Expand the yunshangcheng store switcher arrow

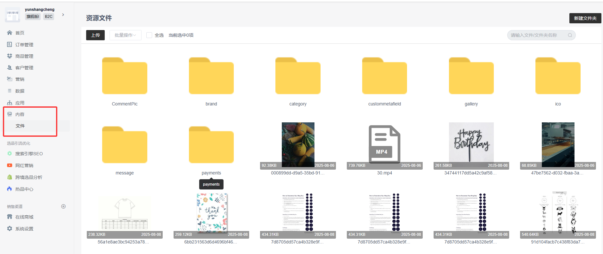(x=63, y=15)
